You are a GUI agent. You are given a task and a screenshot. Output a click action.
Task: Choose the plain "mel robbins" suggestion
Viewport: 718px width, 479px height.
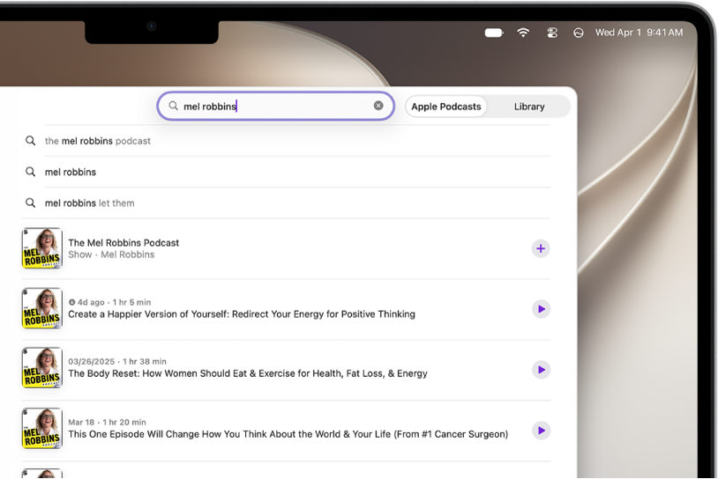(x=71, y=172)
